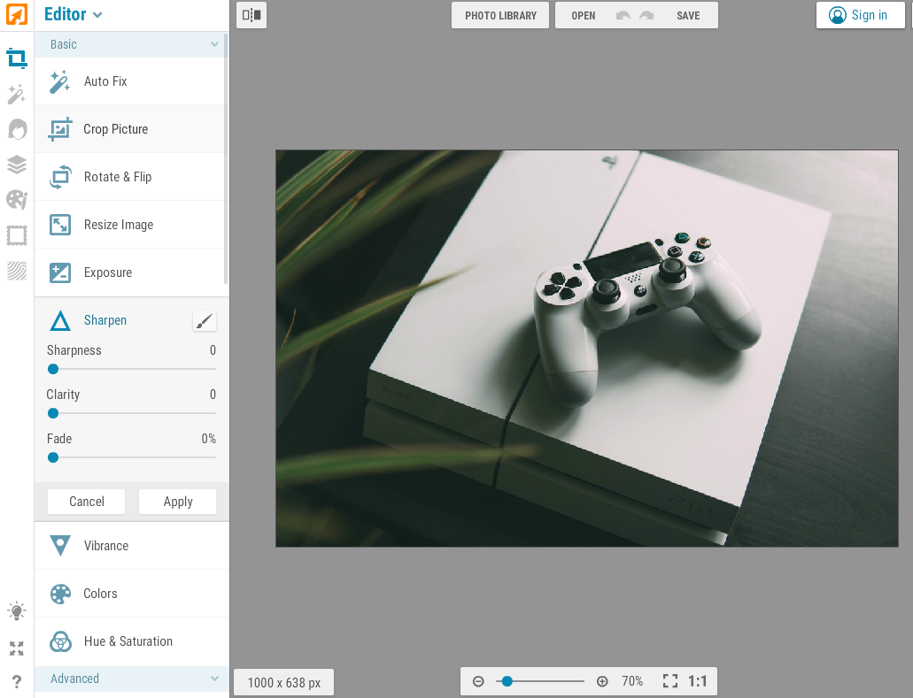Click the Sign in button
The width and height of the screenshot is (913, 698).
point(861,15)
